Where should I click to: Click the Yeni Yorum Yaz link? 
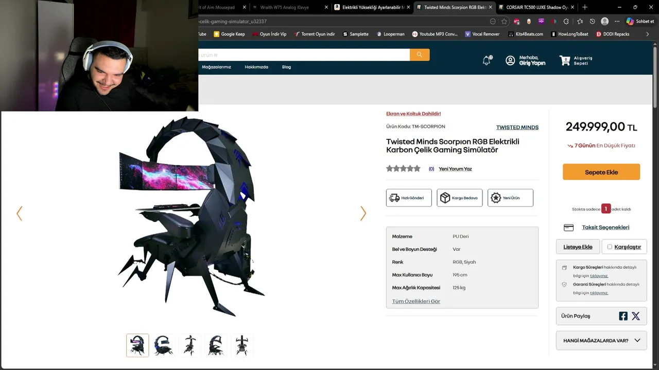455,169
